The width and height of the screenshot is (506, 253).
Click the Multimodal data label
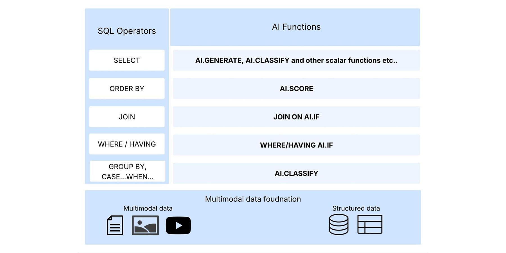[x=148, y=208]
